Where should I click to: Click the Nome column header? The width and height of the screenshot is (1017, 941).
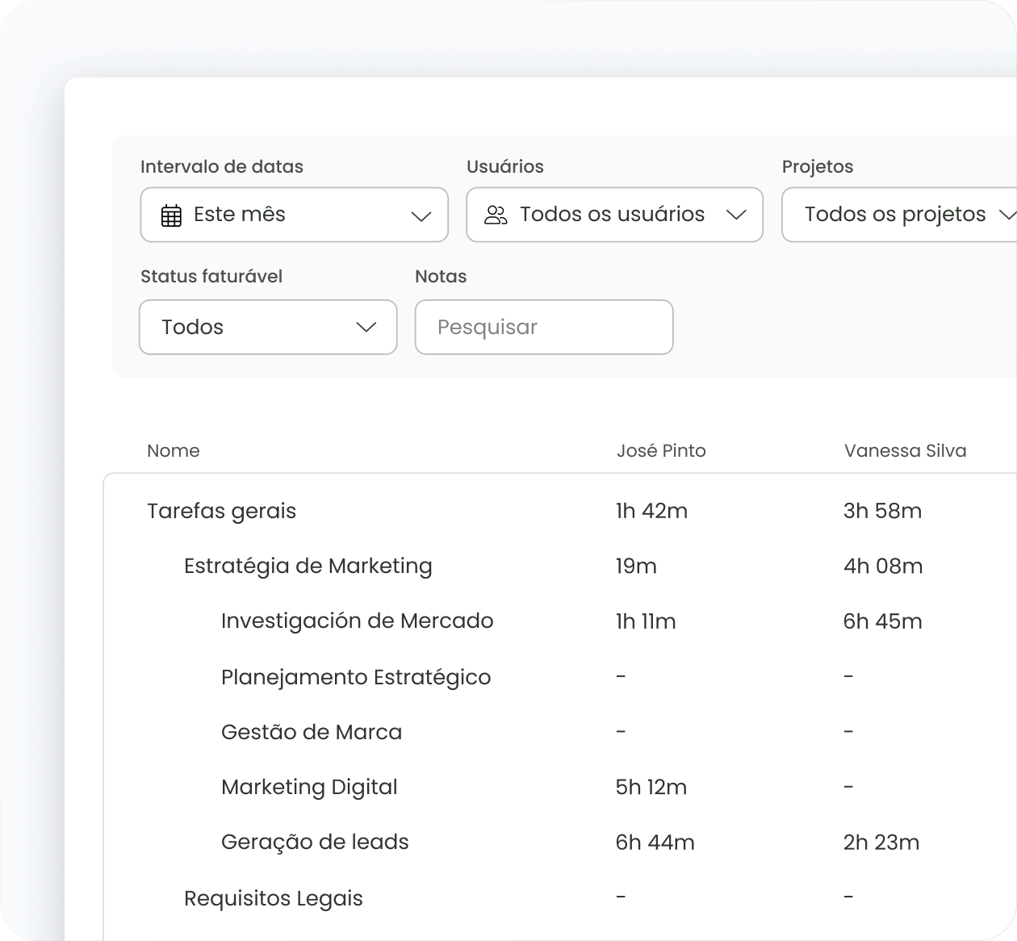coord(173,450)
